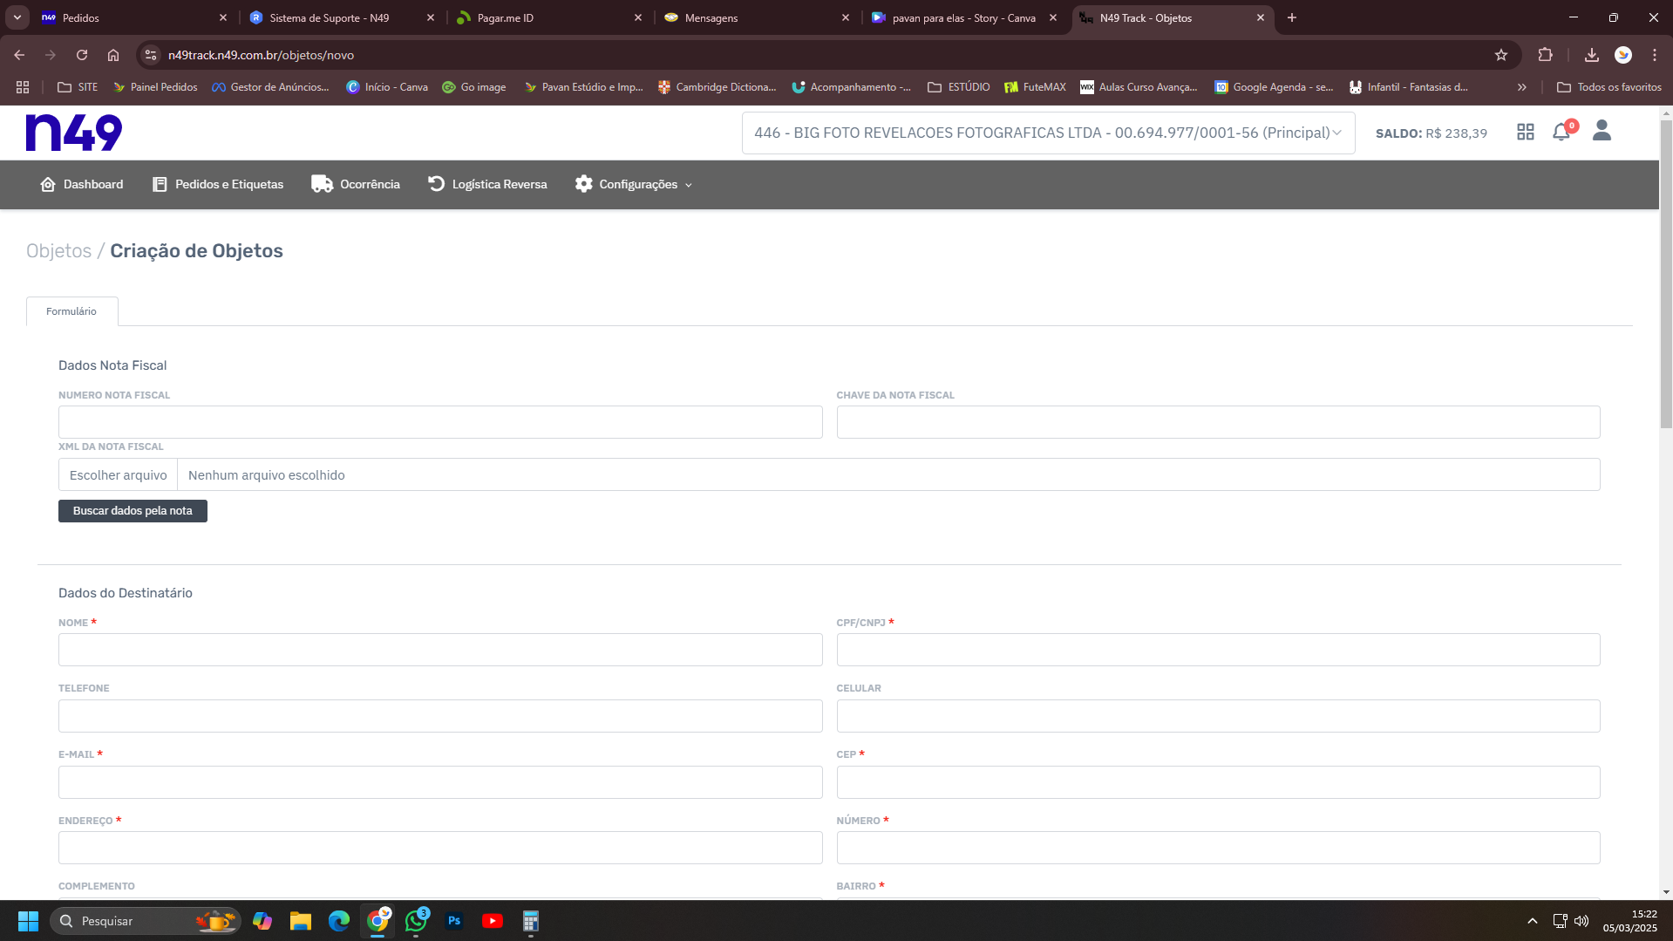Reload the page
The width and height of the screenshot is (1673, 941).
click(82, 55)
